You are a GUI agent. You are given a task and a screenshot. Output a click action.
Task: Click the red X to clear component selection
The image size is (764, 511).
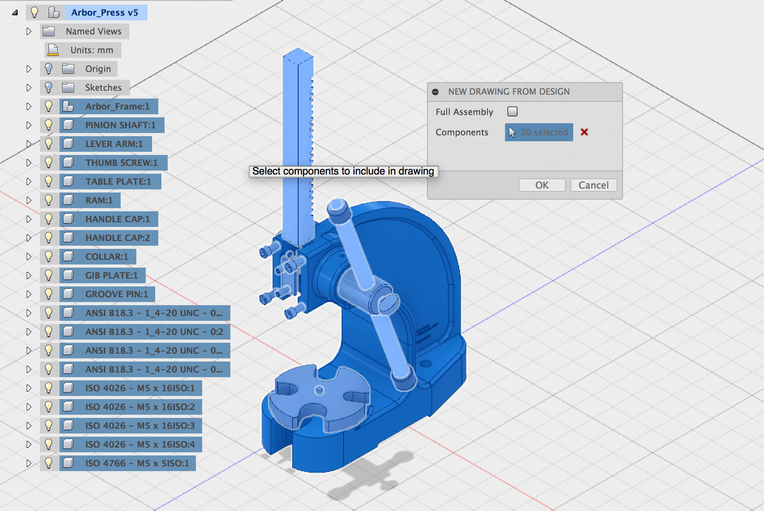pyautogui.click(x=584, y=132)
